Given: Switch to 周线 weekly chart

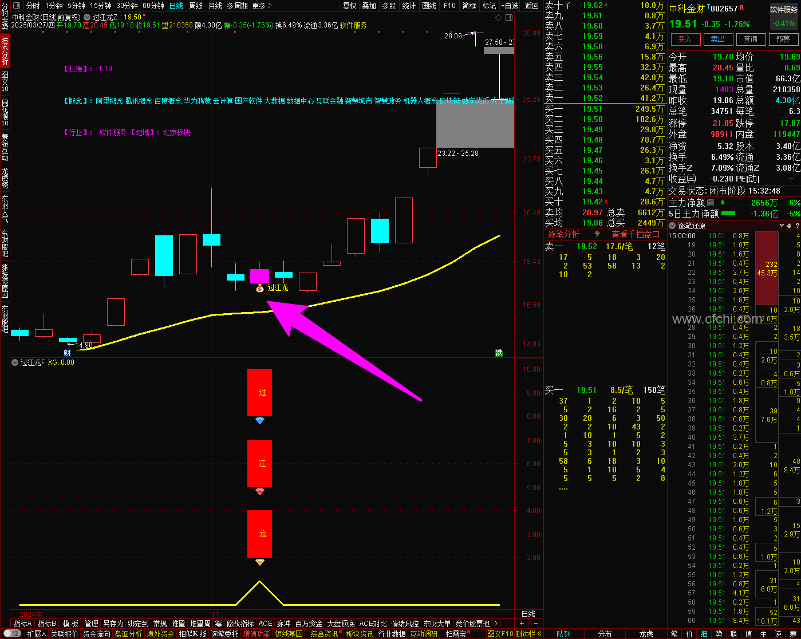Looking at the screenshot, I should click(196, 6).
